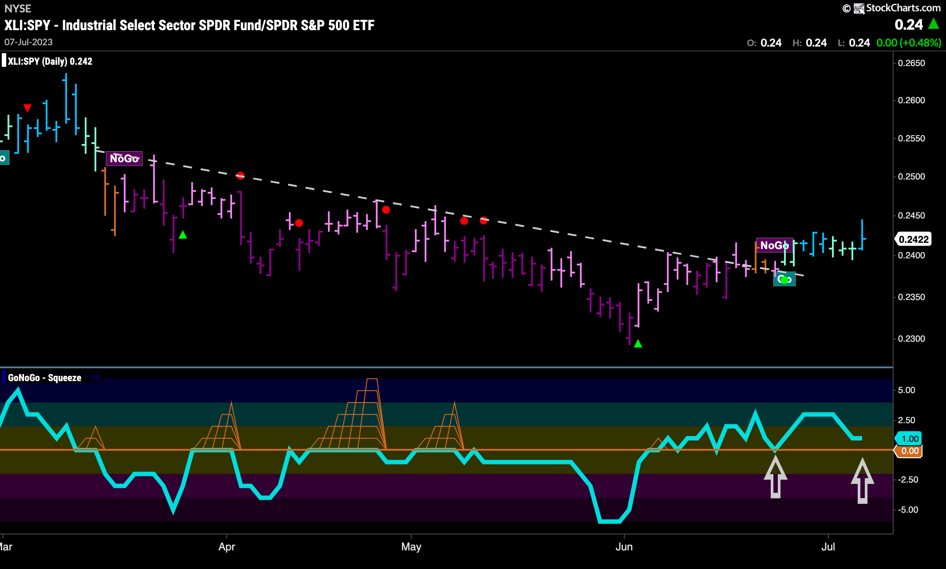Click the StockCharts.com logo icon
The height and width of the screenshot is (569, 946).
click(x=859, y=8)
